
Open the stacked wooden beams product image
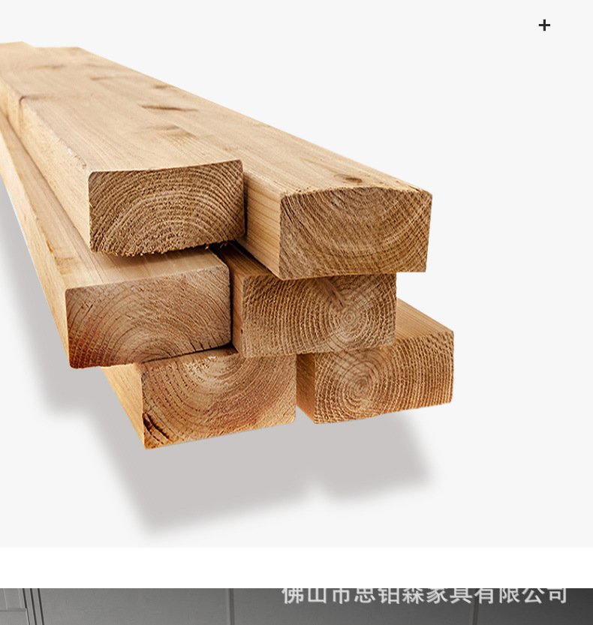pyautogui.click(x=296, y=274)
